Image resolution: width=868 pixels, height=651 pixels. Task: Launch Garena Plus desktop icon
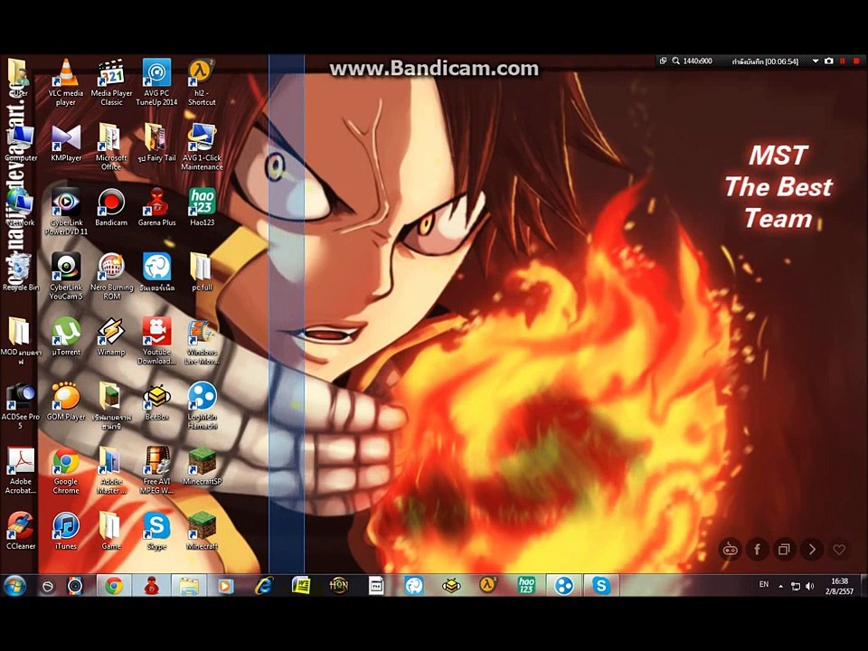[x=156, y=207]
